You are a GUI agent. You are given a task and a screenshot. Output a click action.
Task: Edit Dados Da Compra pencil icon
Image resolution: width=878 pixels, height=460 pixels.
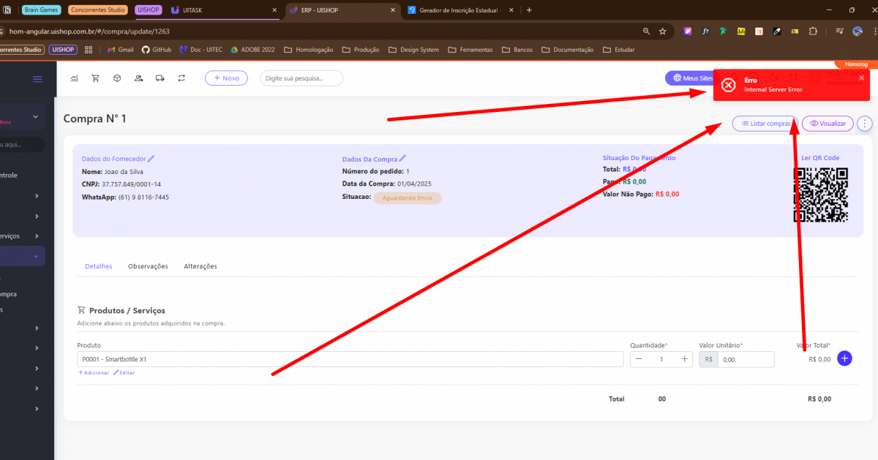click(402, 159)
